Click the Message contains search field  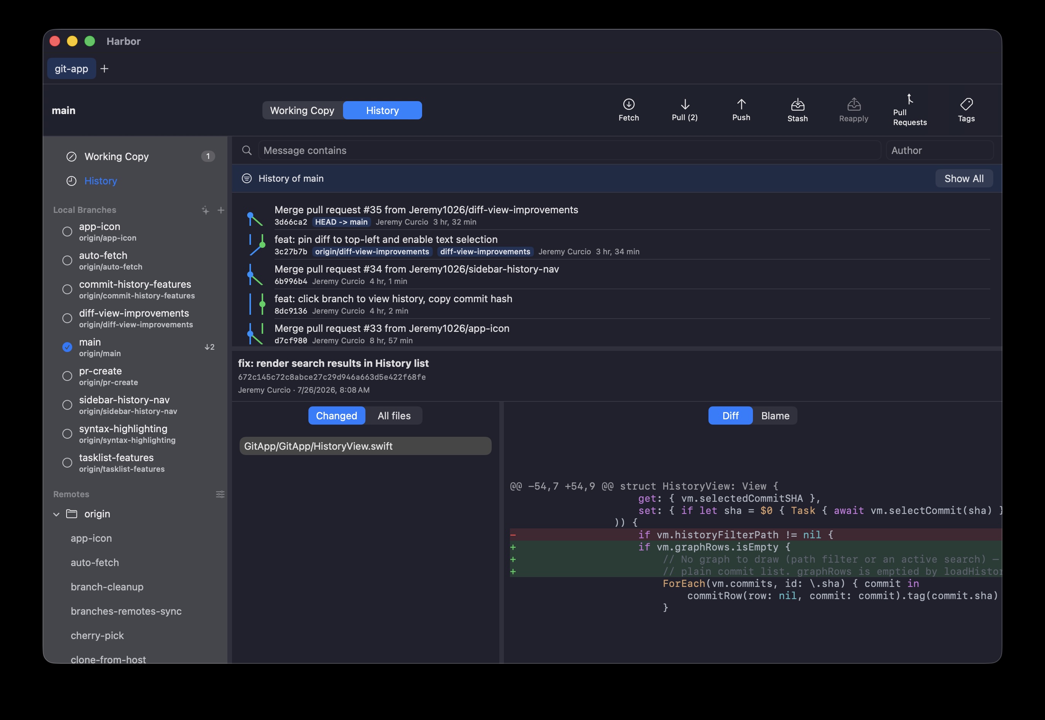(x=569, y=150)
